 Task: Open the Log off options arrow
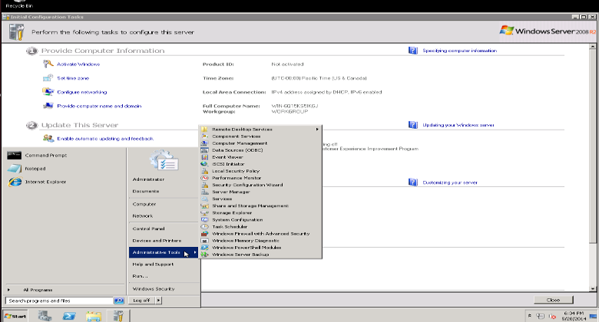click(x=158, y=301)
